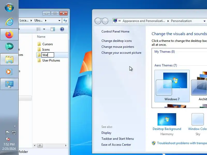Open the Explorer address history dropdown
This screenshot has height=155, width=207.
[59, 21]
